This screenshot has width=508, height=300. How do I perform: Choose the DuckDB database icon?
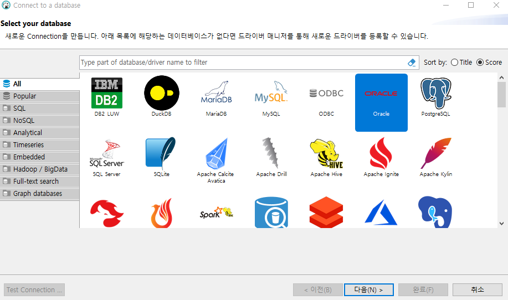tap(161, 93)
